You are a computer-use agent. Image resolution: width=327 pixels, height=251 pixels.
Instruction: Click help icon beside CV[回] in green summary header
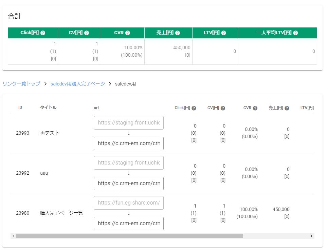(87, 33)
